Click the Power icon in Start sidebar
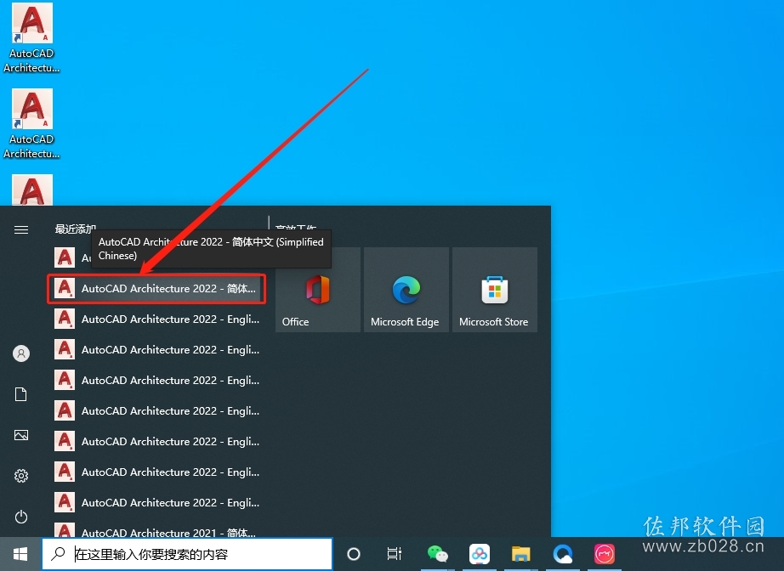The image size is (784, 571). (21, 516)
